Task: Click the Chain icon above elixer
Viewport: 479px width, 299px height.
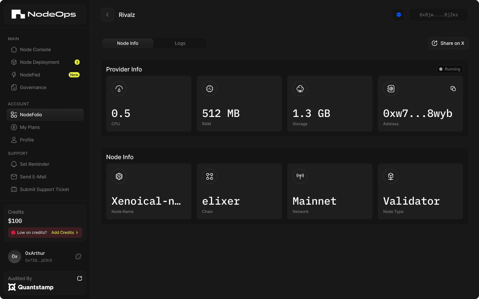Action: pyautogui.click(x=210, y=176)
